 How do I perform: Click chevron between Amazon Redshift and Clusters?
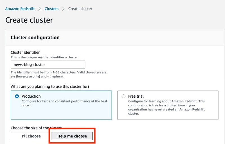[40, 9]
